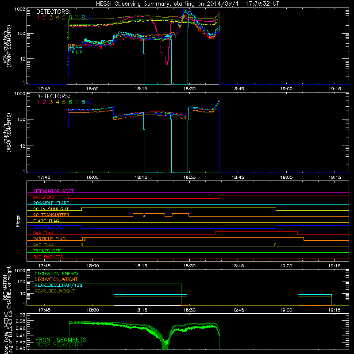Click the SC_IN_SUNLIGHT flag label
The width and height of the screenshot is (354, 354).
pyautogui.click(x=51, y=209)
